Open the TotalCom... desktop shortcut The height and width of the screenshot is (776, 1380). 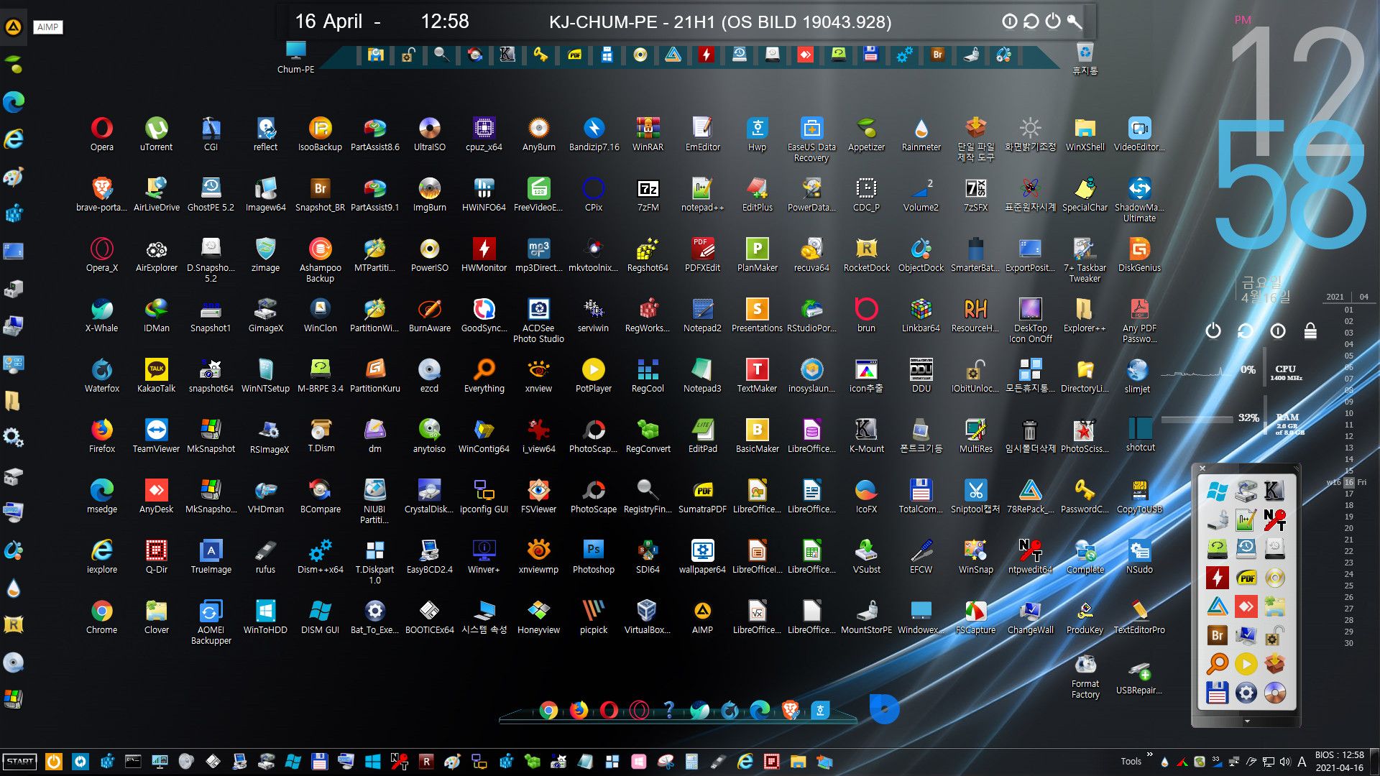(x=921, y=496)
